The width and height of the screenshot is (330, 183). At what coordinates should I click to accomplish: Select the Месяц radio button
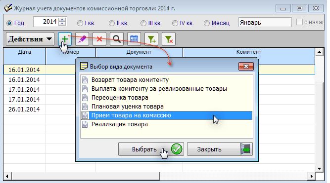(x=207, y=23)
